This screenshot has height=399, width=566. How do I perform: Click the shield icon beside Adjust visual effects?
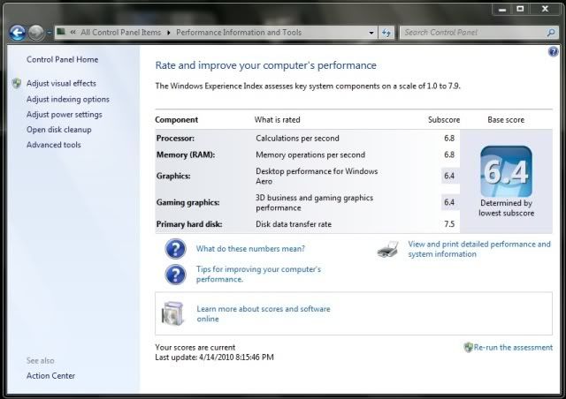point(17,83)
